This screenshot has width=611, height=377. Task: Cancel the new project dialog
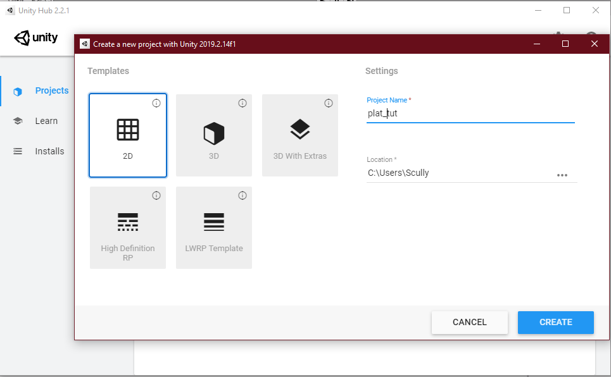[470, 322]
